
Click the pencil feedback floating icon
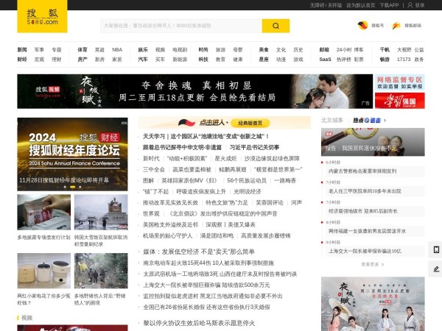click(x=436, y=269)
